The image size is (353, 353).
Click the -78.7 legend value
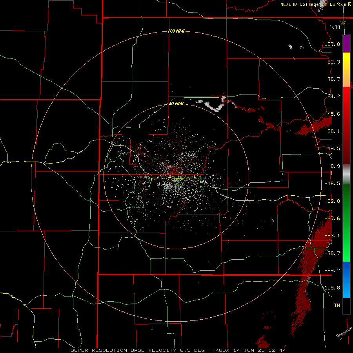coord(332,253)
